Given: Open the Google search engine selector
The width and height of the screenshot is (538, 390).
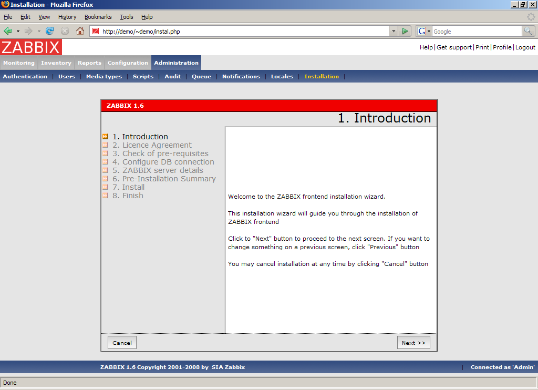Looking at the screenshot, I should (424, 31).
